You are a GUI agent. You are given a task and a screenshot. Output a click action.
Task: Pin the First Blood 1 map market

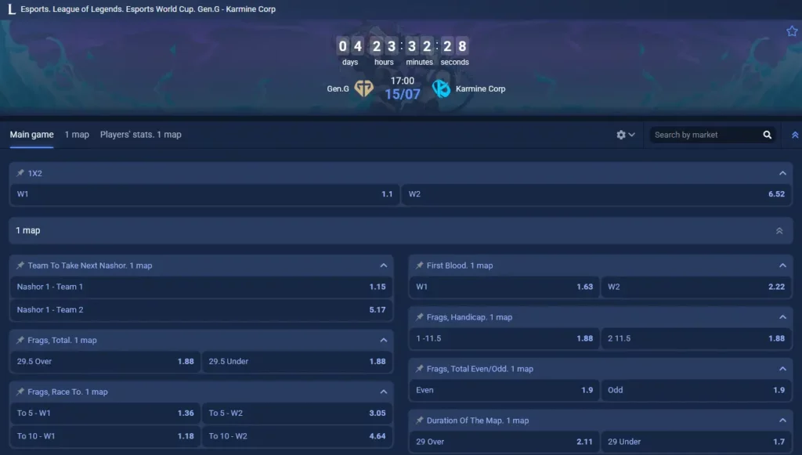coord(420,265)
